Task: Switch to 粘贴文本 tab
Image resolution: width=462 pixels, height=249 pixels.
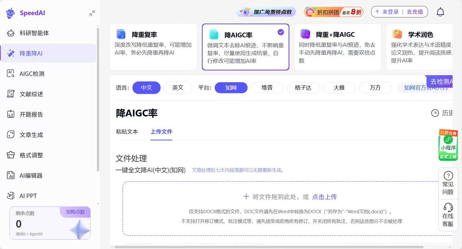Action: pos(127,132)
